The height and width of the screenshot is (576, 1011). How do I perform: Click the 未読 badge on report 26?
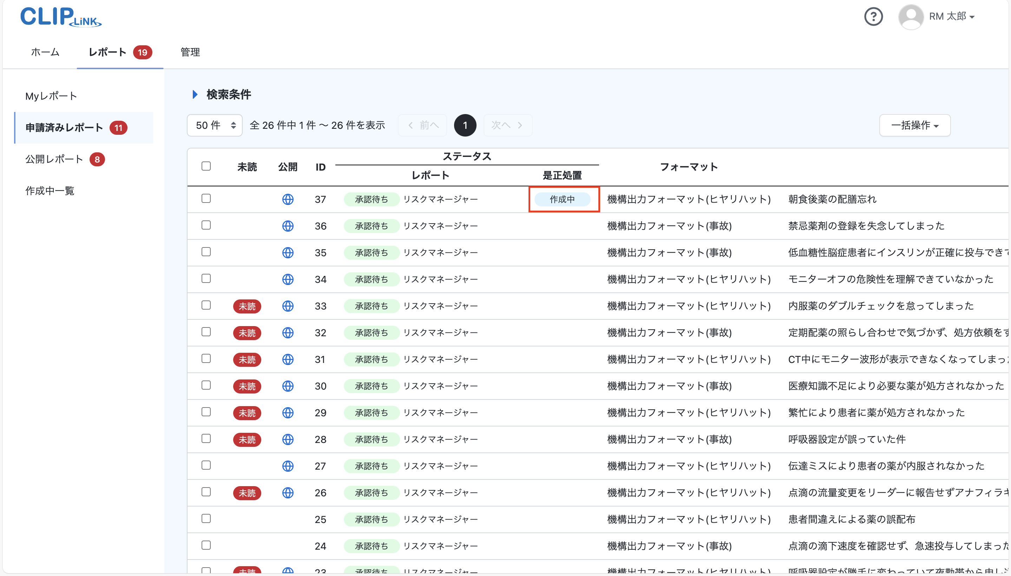(x=247, y=493)
